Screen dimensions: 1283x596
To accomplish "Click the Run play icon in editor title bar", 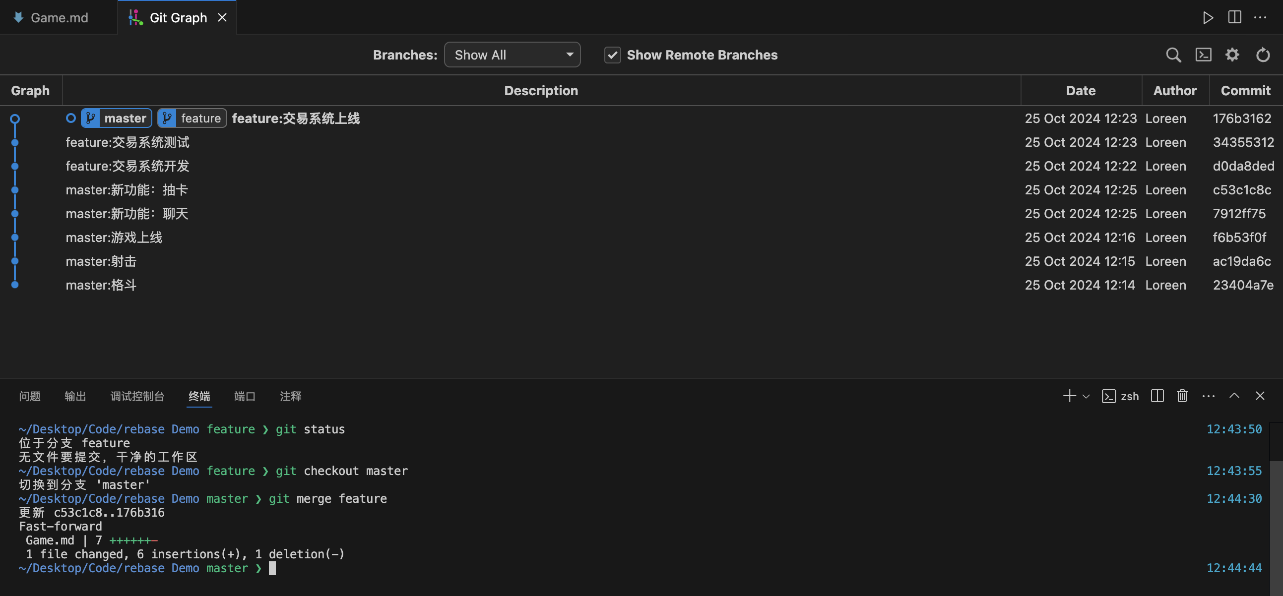I will click(x=1207, y=17).
